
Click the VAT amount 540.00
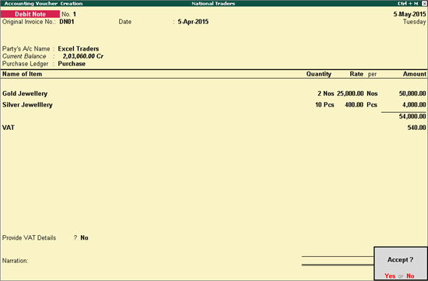pyautogui.click(x=416, y=128)
